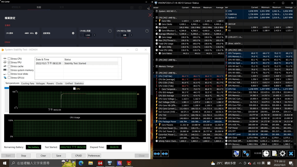This screenshot has width=297, height=167.
Task: Click weather widget in taskbar
Action: 223,163
